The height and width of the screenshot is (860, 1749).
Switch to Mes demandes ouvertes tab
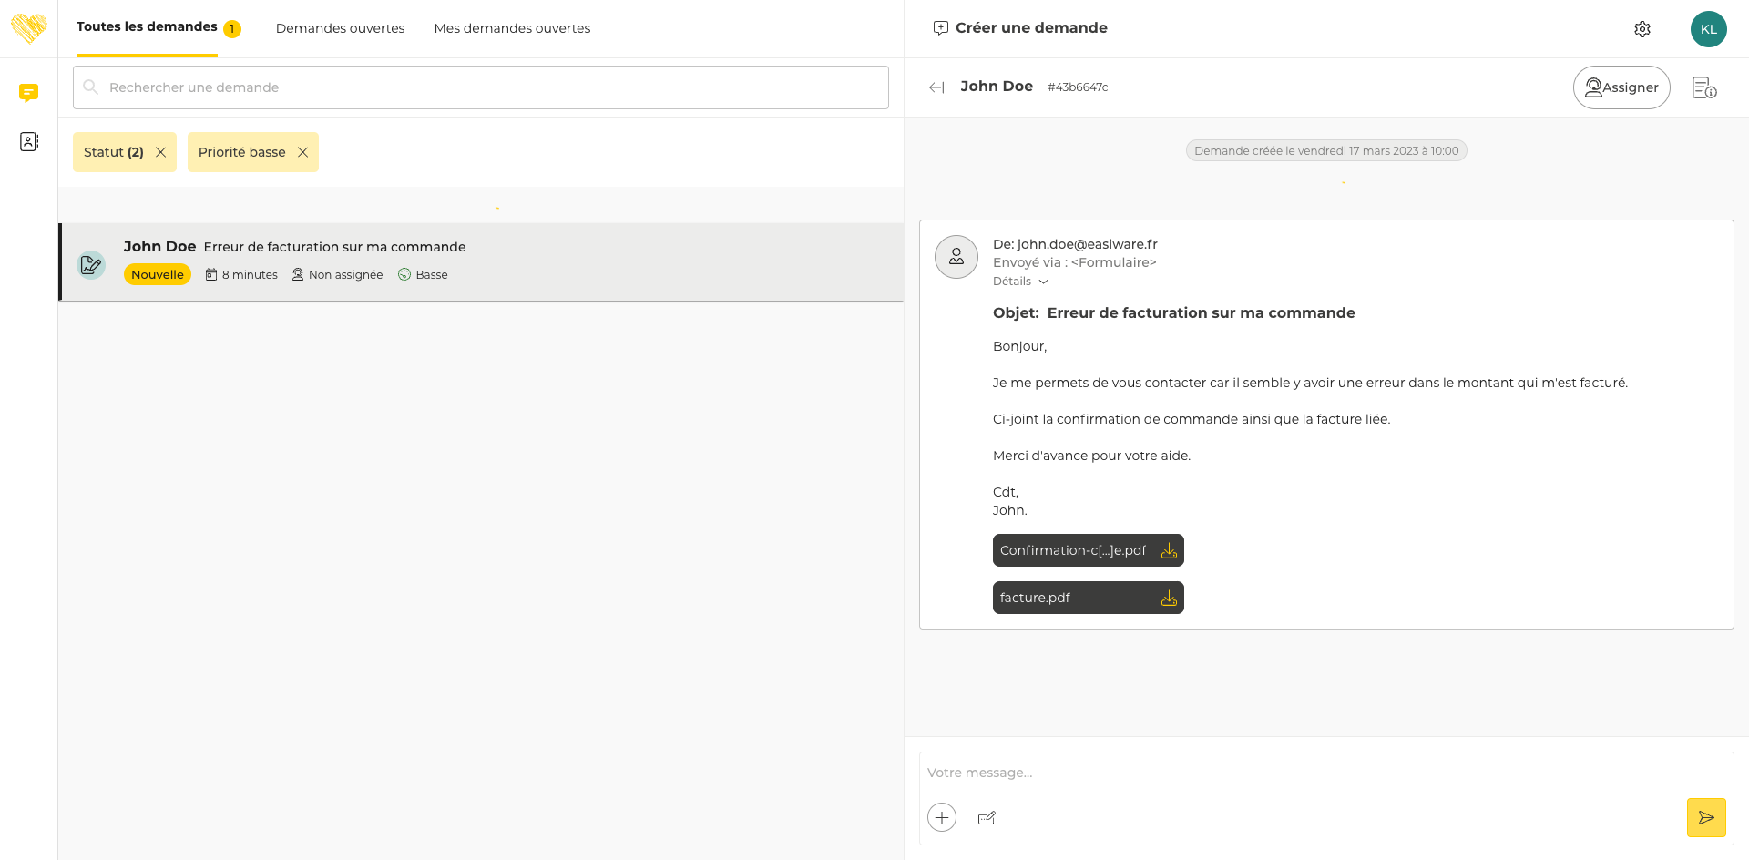click(x=512, y=28)
